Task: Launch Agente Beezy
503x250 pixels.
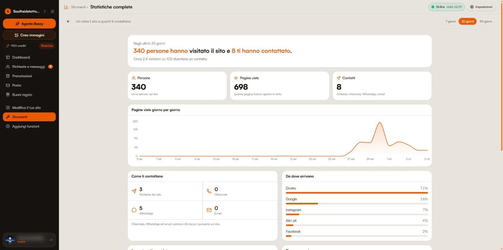Action: 29,23
